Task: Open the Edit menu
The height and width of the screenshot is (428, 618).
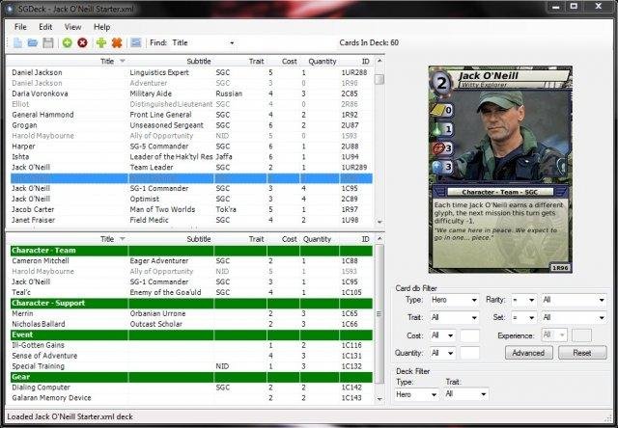Action: 45,27
